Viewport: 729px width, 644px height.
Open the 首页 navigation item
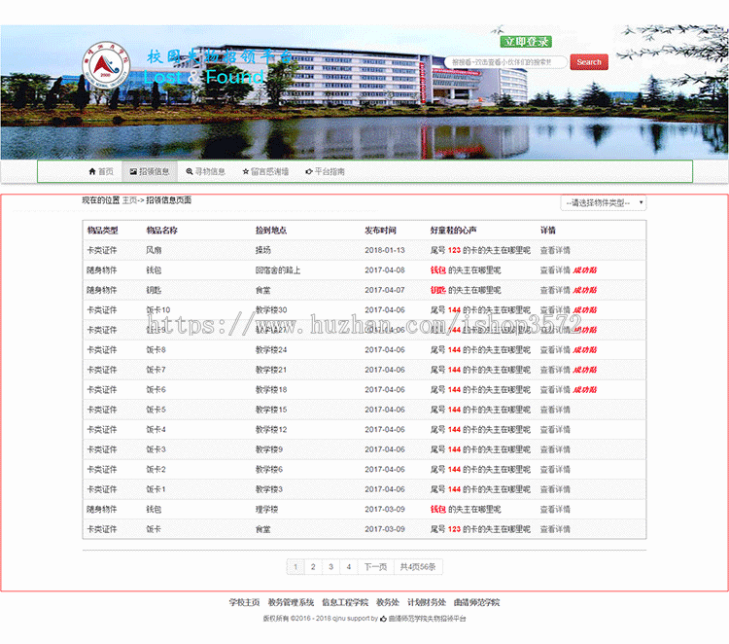coord(101,172)
